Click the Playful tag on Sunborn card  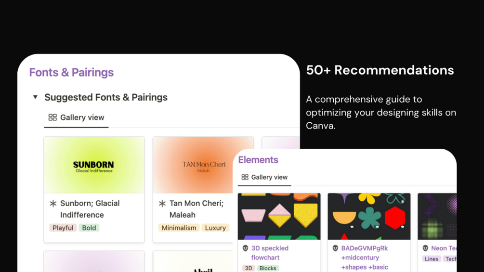click(x=63, y=228)
